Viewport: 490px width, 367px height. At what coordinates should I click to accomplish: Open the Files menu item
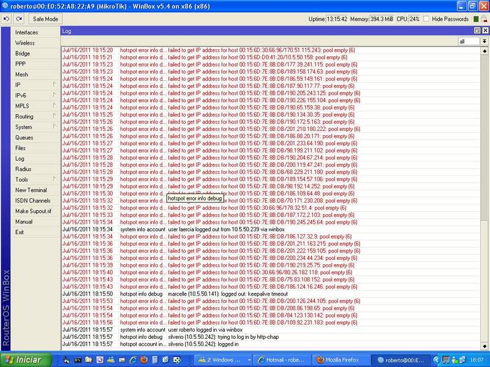point(35,148)
